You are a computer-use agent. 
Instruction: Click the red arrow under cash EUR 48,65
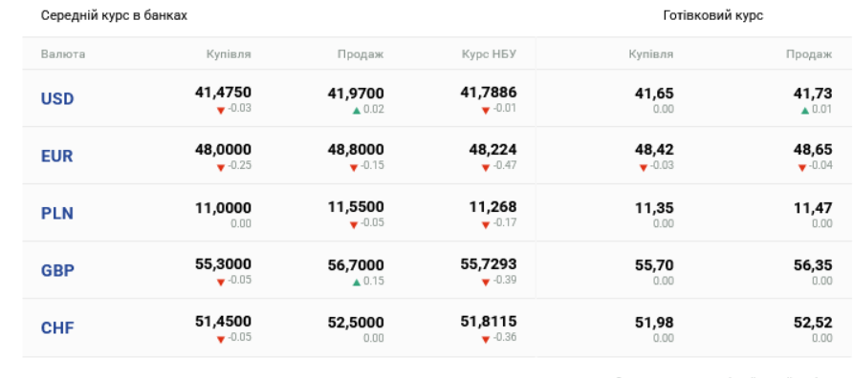point(802,168)
